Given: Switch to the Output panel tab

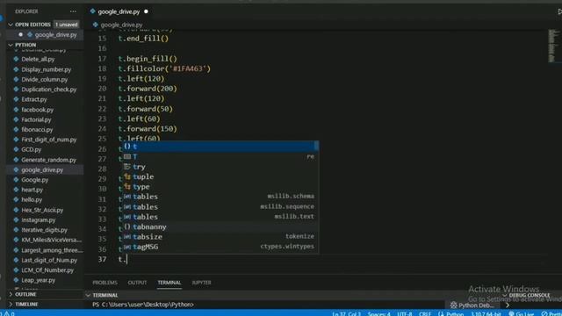Looking at the screenshot, I should (x=137, y=283).
